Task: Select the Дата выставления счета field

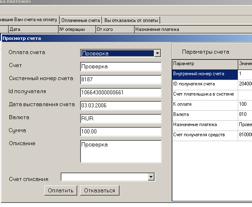Action: point(121,105)
